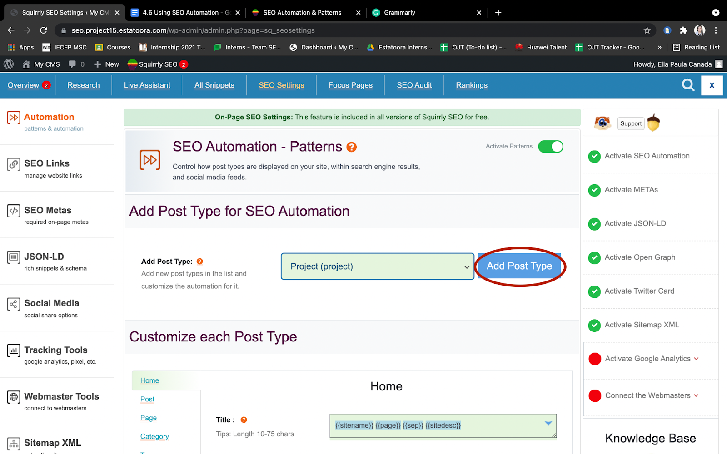Expand the Connect the Webmasters item

click(696, 395)
